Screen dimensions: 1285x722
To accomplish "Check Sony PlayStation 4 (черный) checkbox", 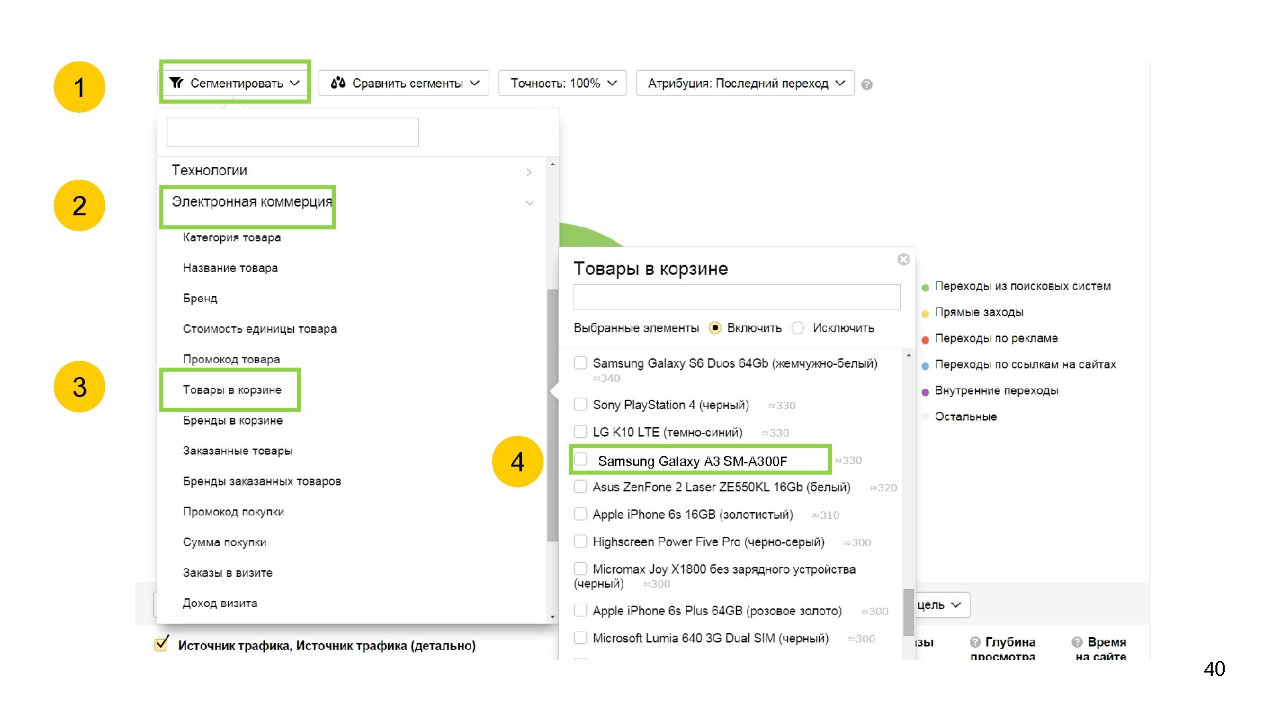I will [x=581, y=404].
